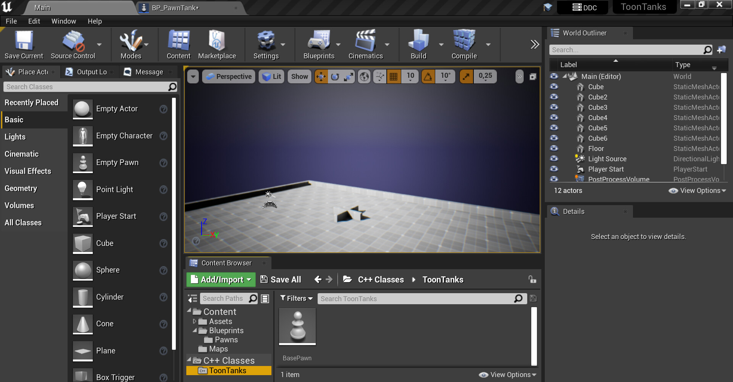Toggle visibility of the Floor actor
The width and height of the screenshot is (733, 382).
pyautogui.click(x=554, y=148)
